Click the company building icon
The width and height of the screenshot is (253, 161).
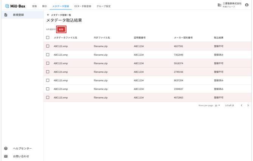click(219, 5)
